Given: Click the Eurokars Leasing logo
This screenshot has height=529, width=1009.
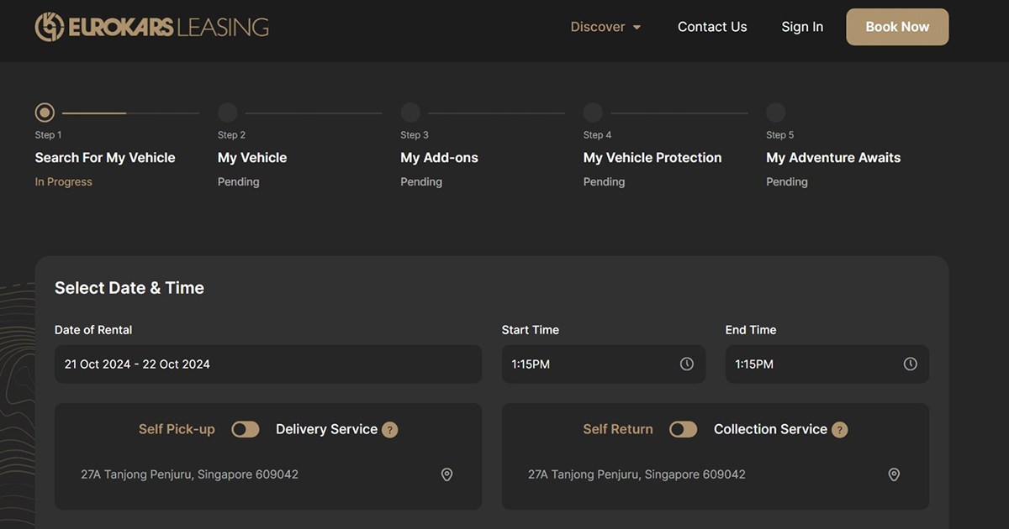Looking at the screenshot, I should click(x=152, y=27).
